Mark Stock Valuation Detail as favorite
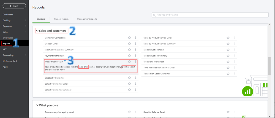This screenshot has height=118, width=275. tap(228, 50)
